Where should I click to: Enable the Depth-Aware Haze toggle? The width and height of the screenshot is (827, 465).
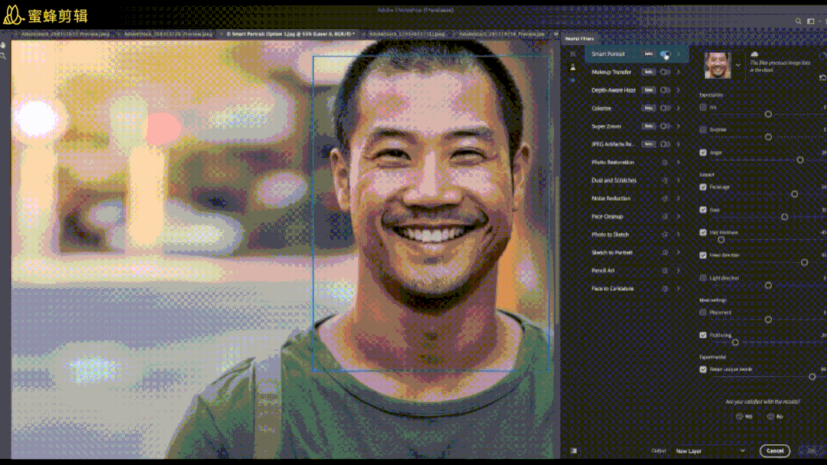[665, 90]
